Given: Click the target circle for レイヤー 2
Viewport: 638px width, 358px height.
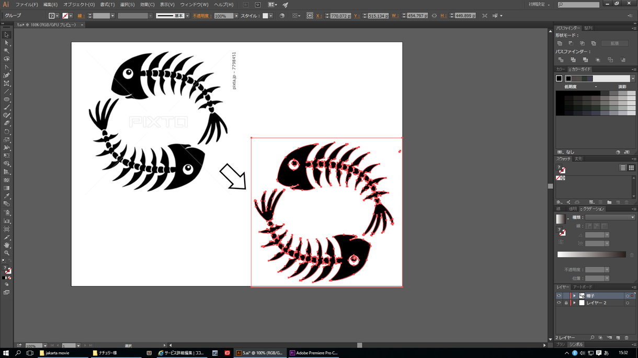Looking at the screenshot, I should (x=627, y=303).
